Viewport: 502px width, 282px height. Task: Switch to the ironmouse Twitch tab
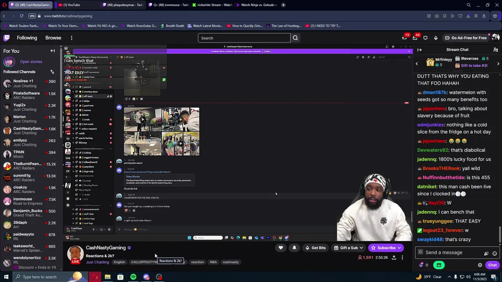[169, 5]
